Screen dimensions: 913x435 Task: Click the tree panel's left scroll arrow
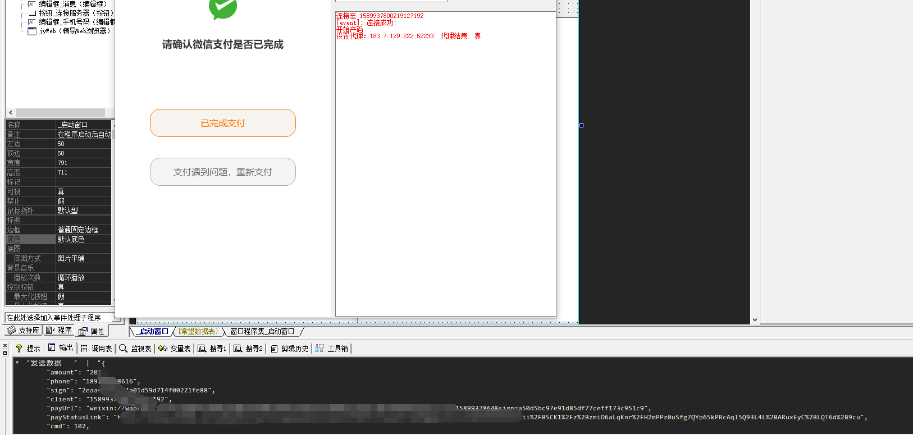click(x=11, y=112)
